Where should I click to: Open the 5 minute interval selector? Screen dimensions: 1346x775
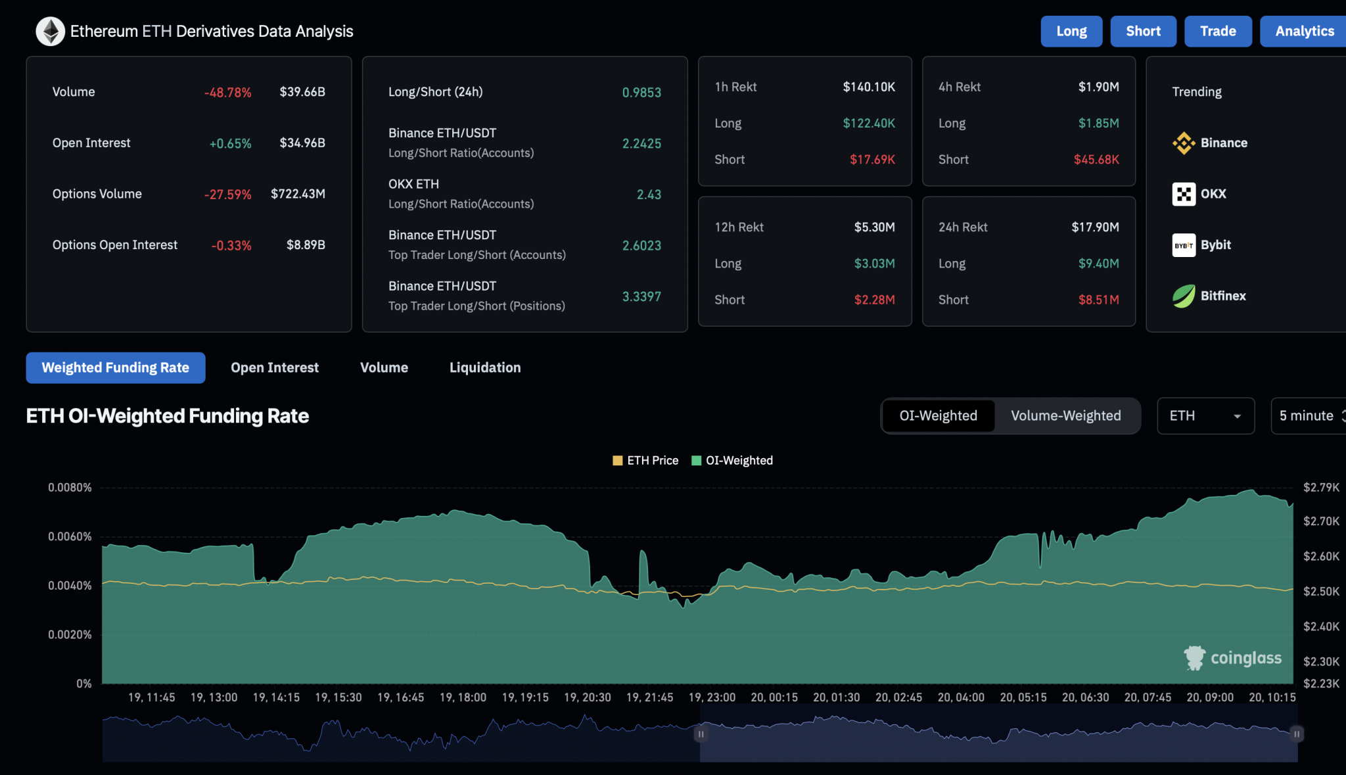[1309, 415]
